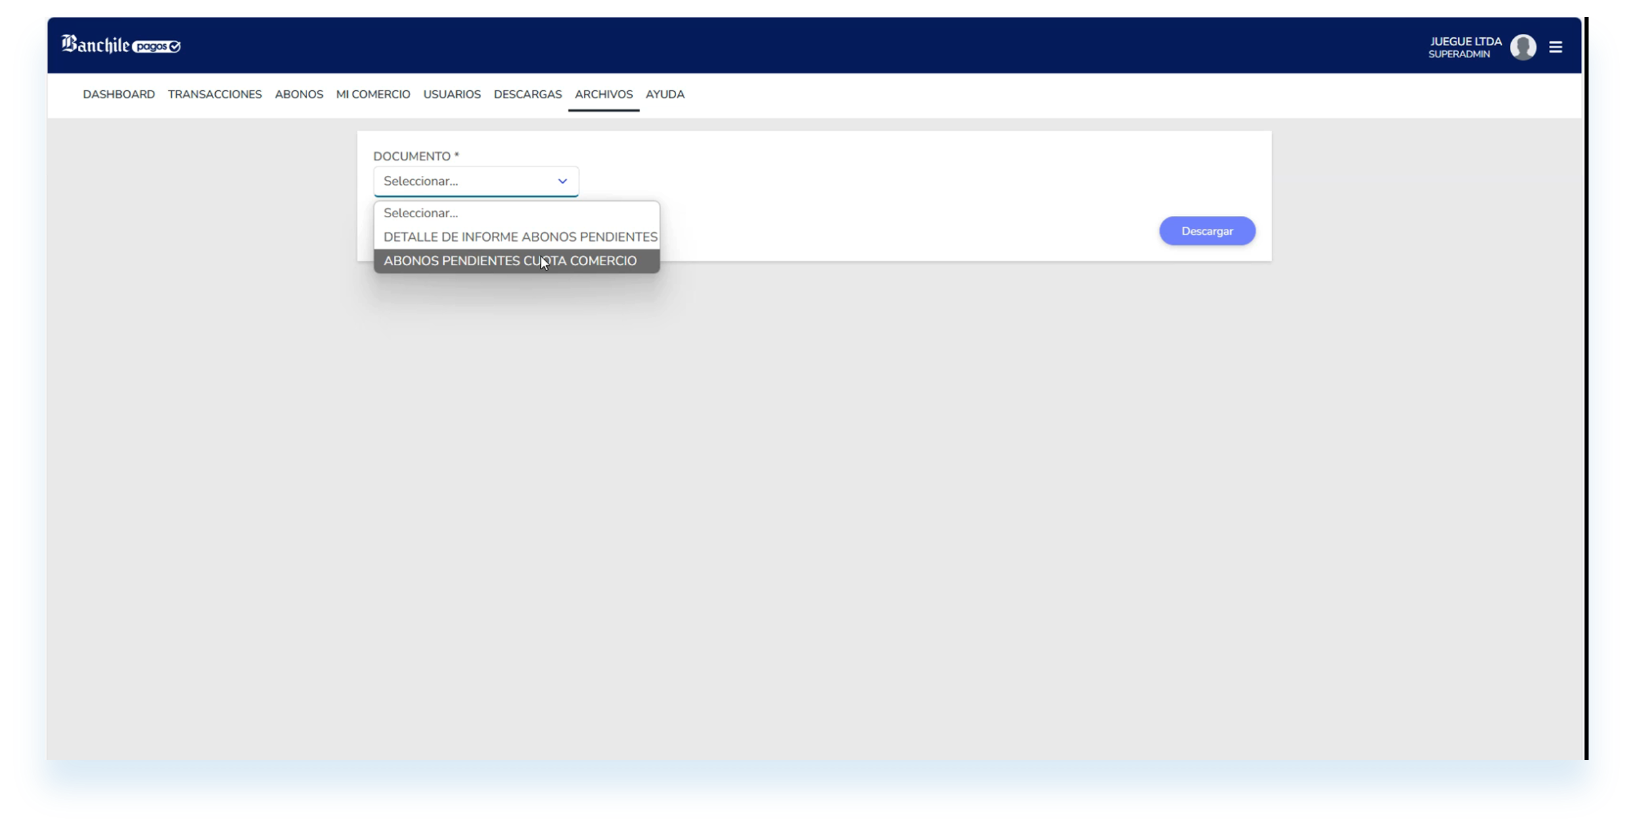
Task: Choose 'Seleccionar...' option in the list
Action: 516,213
